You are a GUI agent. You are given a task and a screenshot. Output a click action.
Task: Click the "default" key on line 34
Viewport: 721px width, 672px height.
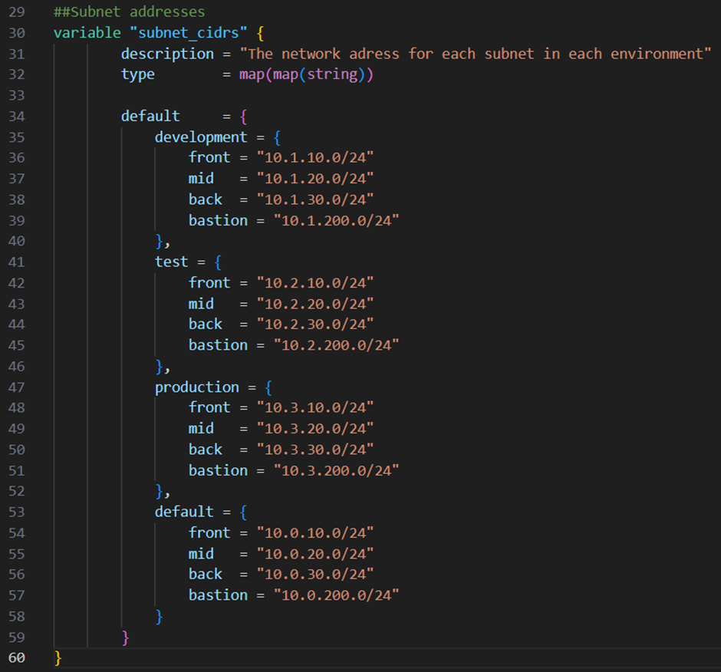click(150, 116)
